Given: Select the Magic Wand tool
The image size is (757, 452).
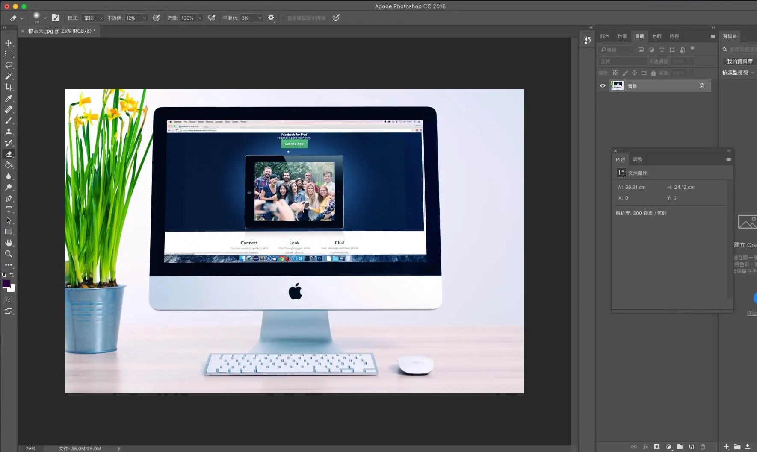Looking at the screenshot, I should (9, 76).
